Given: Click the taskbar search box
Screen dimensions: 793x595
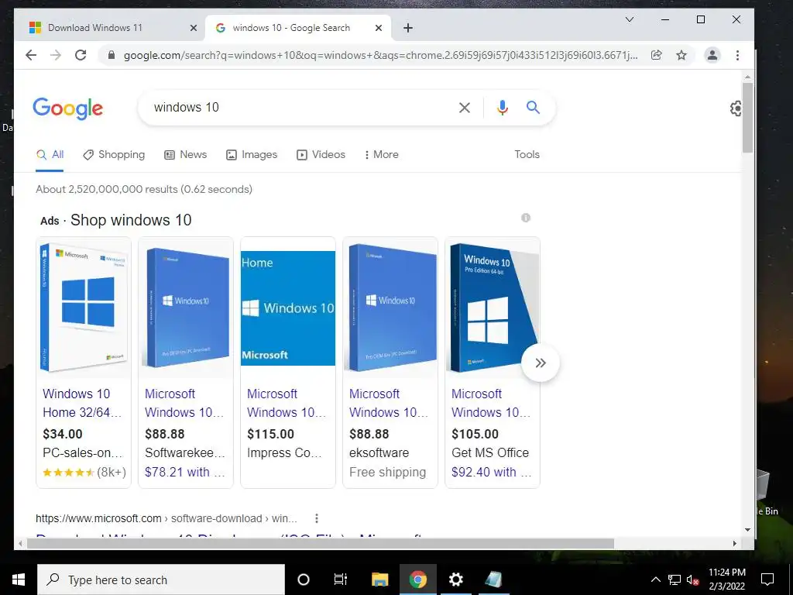Looking at the screenshot, I should [161, 580].
